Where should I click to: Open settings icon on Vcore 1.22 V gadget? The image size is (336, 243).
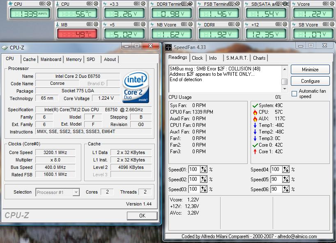tap(325, 4)
